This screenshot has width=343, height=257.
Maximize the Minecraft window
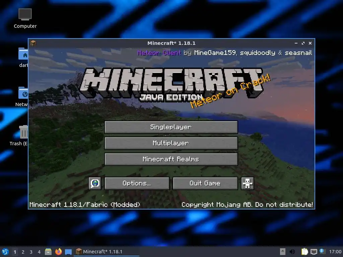coord(303,43)
